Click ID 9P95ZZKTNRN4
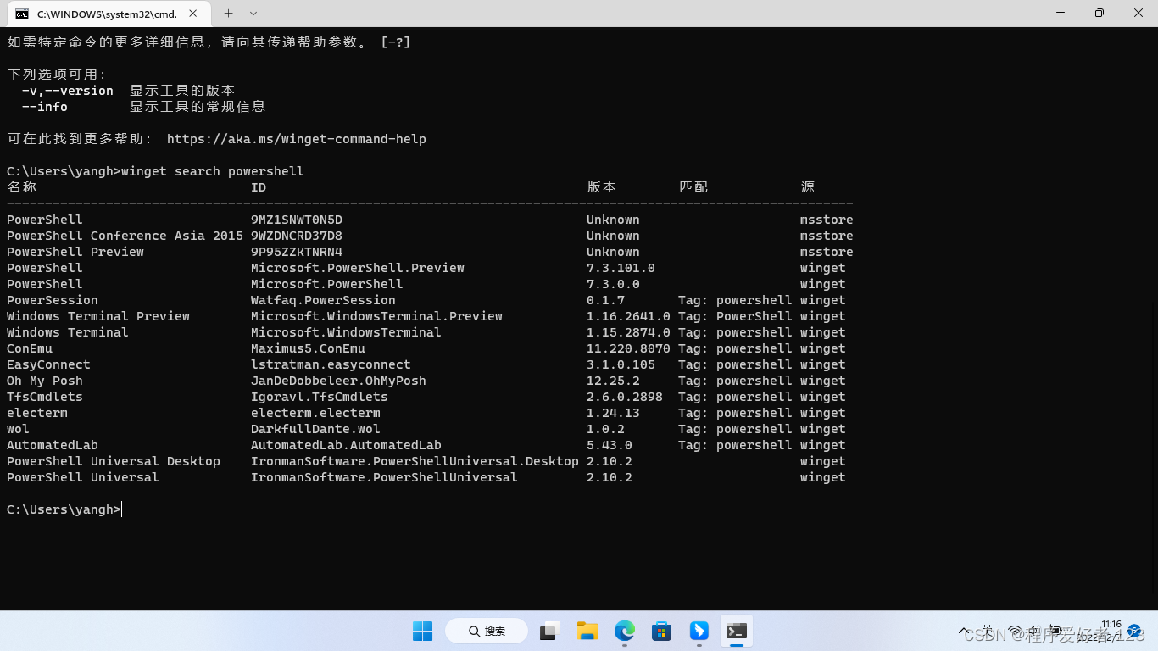Image resolution: width=1158 pixels, height=651 pixels. (x=297, y=252)
